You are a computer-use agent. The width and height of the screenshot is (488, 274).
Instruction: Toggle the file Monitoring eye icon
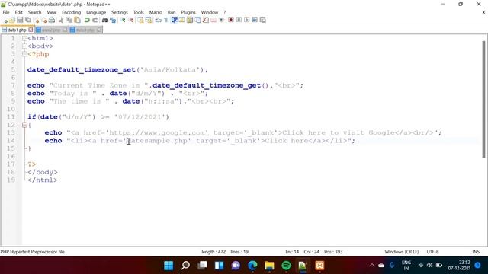pos(221,21)
